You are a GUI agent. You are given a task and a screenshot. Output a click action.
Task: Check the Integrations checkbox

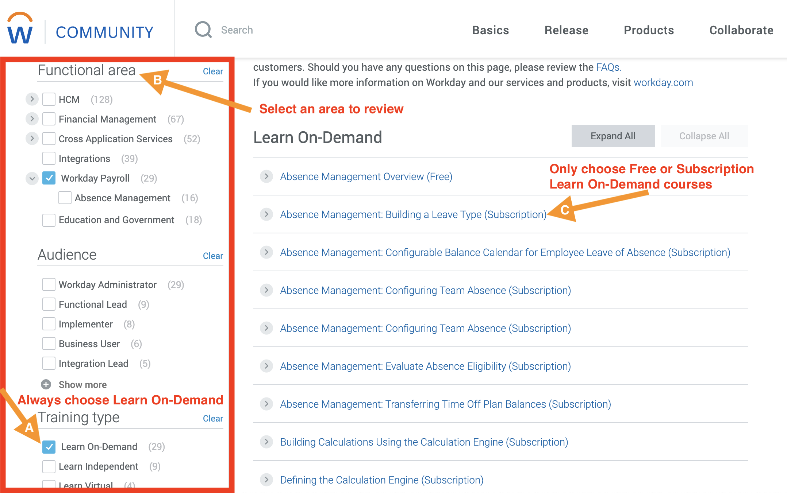pyautogui.click(x=49, y=158)
